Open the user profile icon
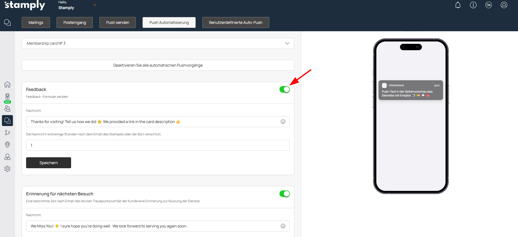This screenshot has width=518, height=237. coord(504,5)
